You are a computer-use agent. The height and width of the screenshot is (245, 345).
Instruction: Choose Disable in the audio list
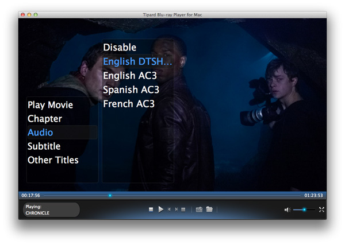(x=120, y=48)
